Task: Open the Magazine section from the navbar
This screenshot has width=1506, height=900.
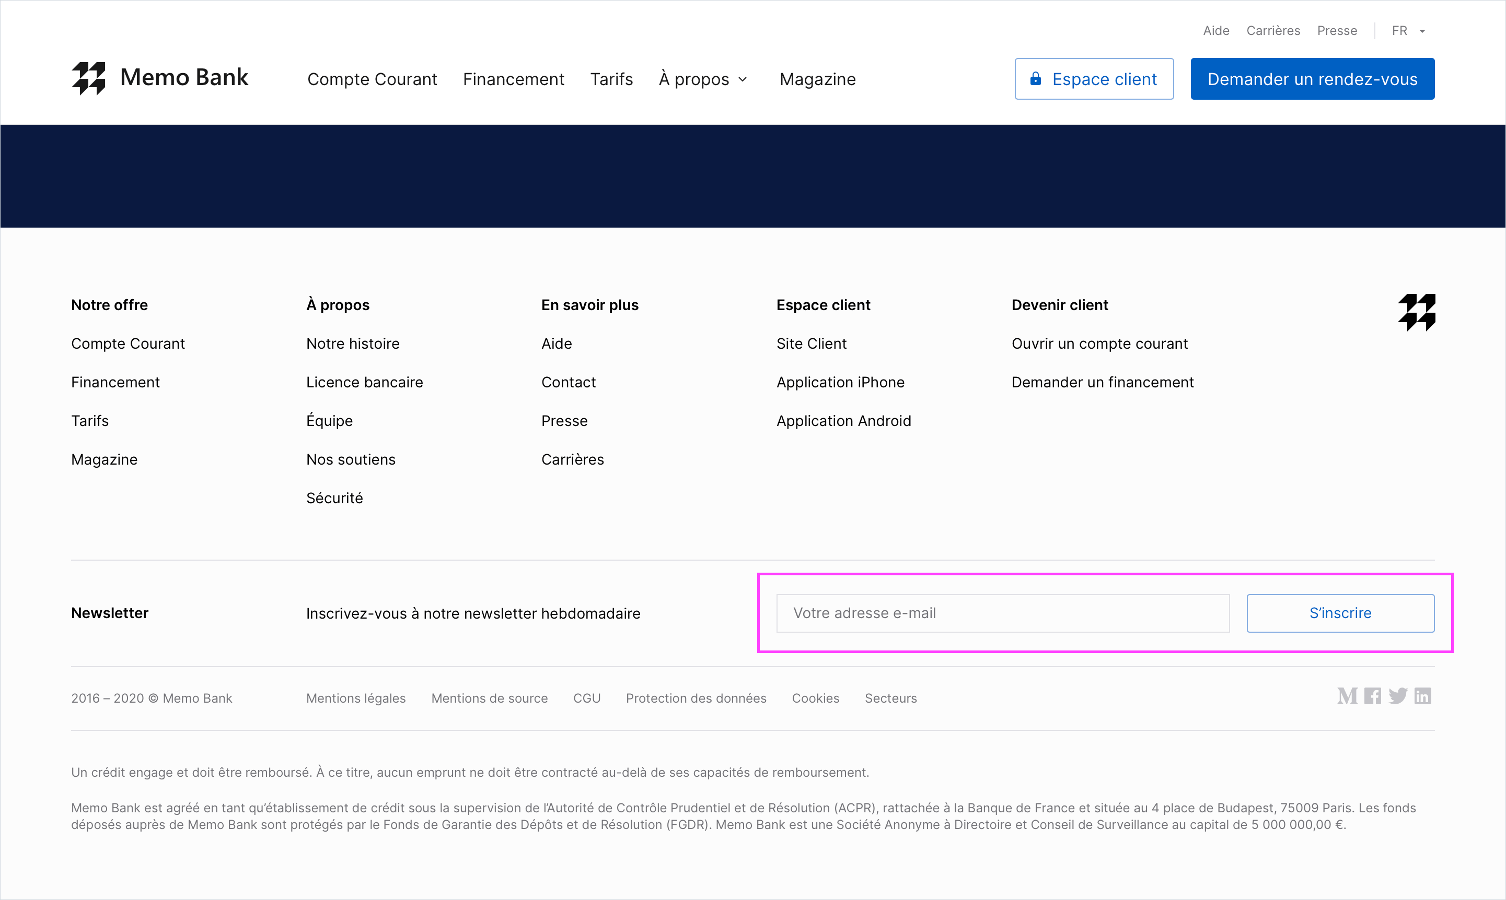Action: coord(817,79)
